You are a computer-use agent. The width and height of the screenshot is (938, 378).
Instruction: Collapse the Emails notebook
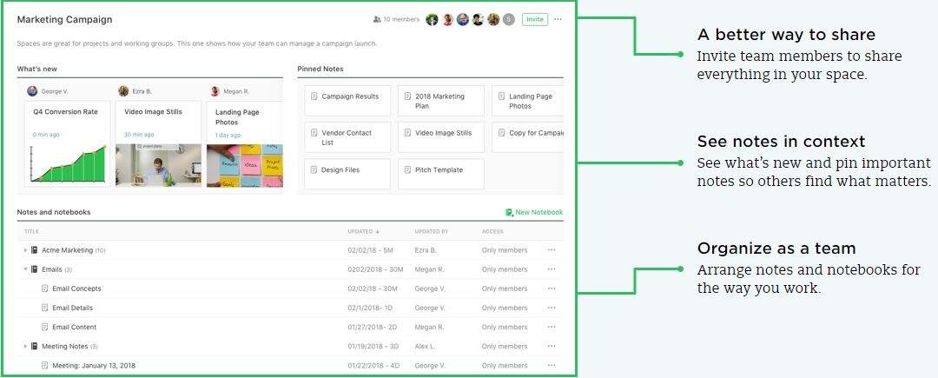coord(25,269)
